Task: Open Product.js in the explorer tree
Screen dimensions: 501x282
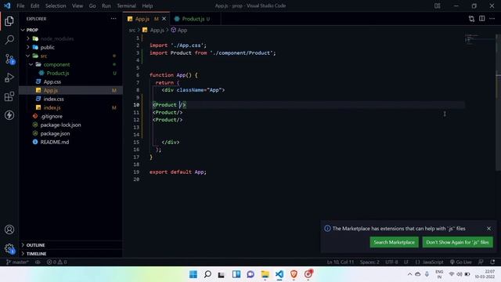Action: (58, 73)
